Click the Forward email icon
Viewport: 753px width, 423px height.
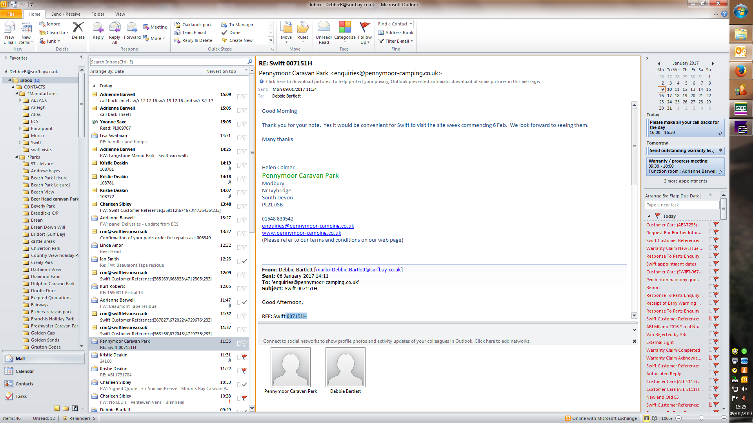click(x=132, y=28)
